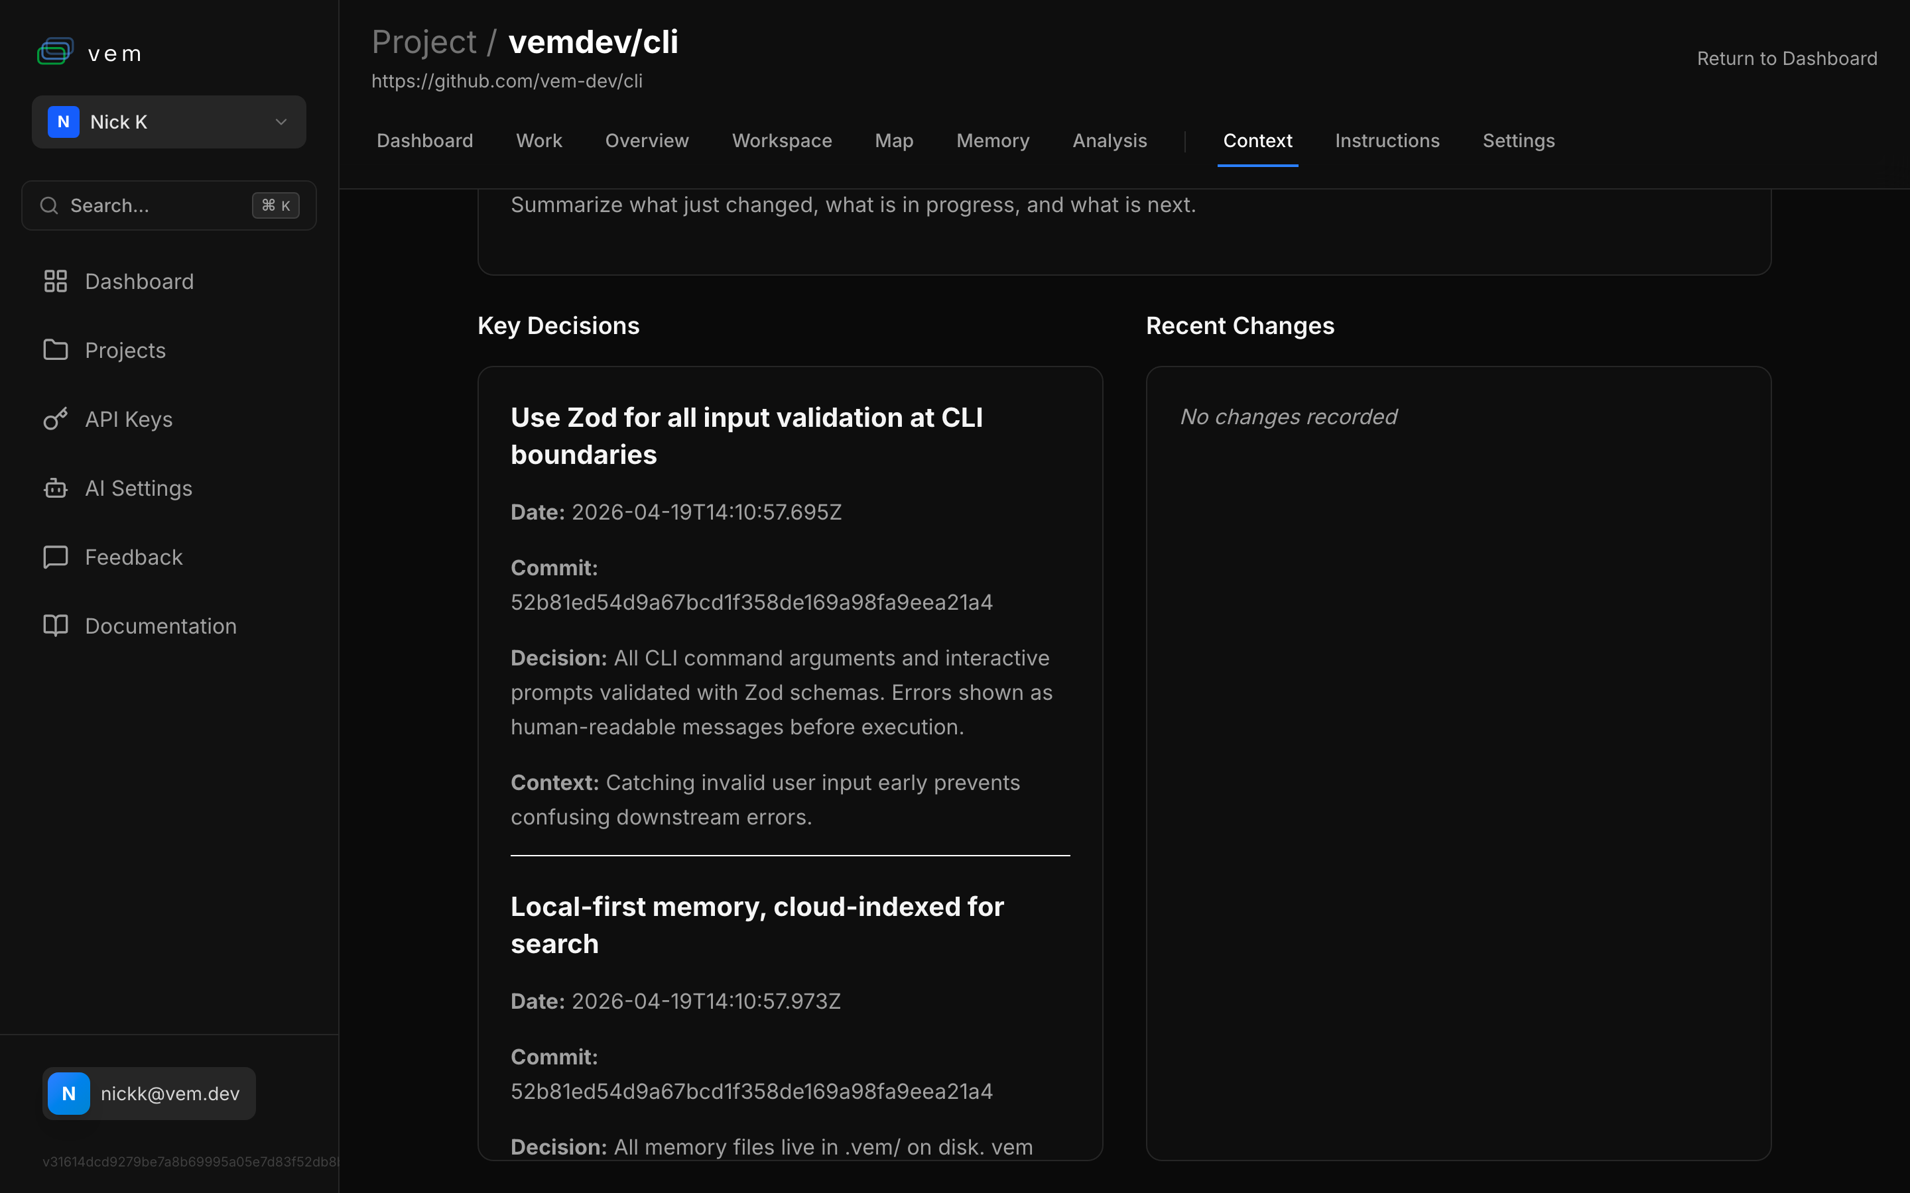Open the nickk@vem.dev account menu

(x=149, y=1094)
